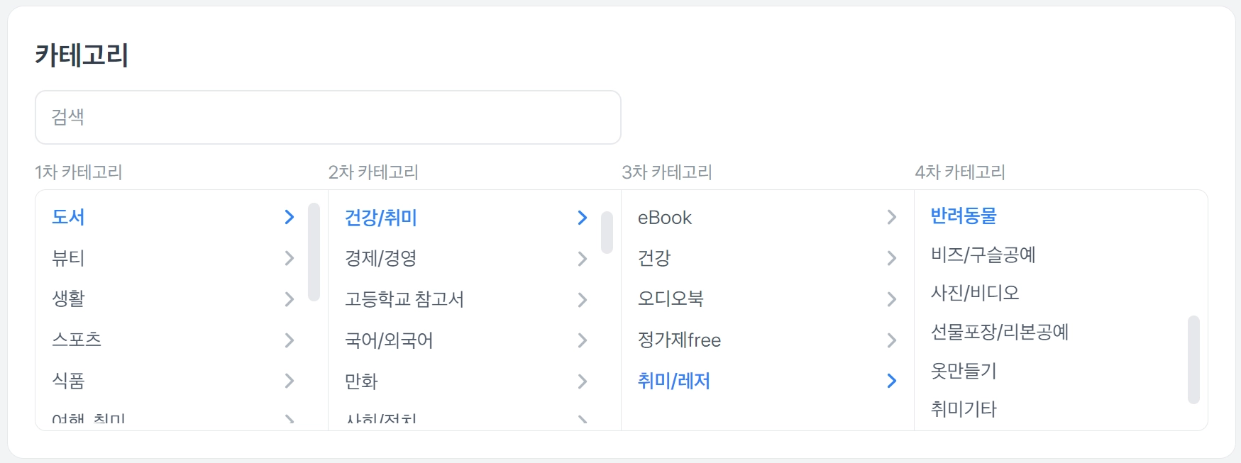Click the arrow beside 스포츠
This screenshot has height=463, width=1241.
coord(289,340)
